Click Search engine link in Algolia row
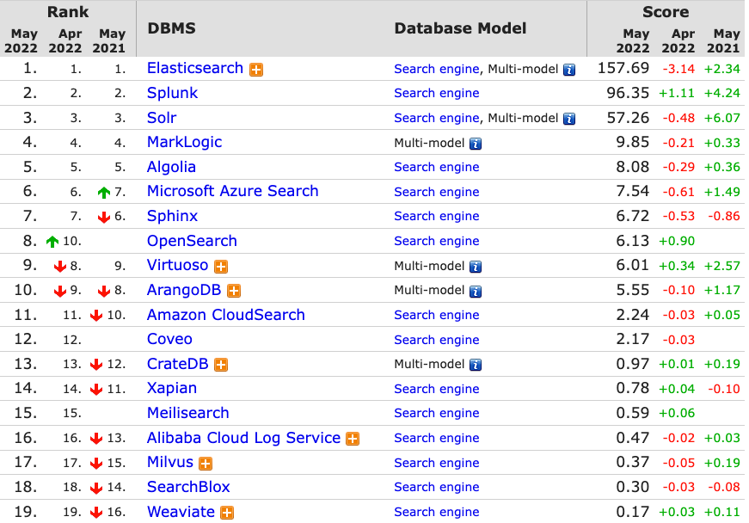The image size is (749, 523). [437, 167]
